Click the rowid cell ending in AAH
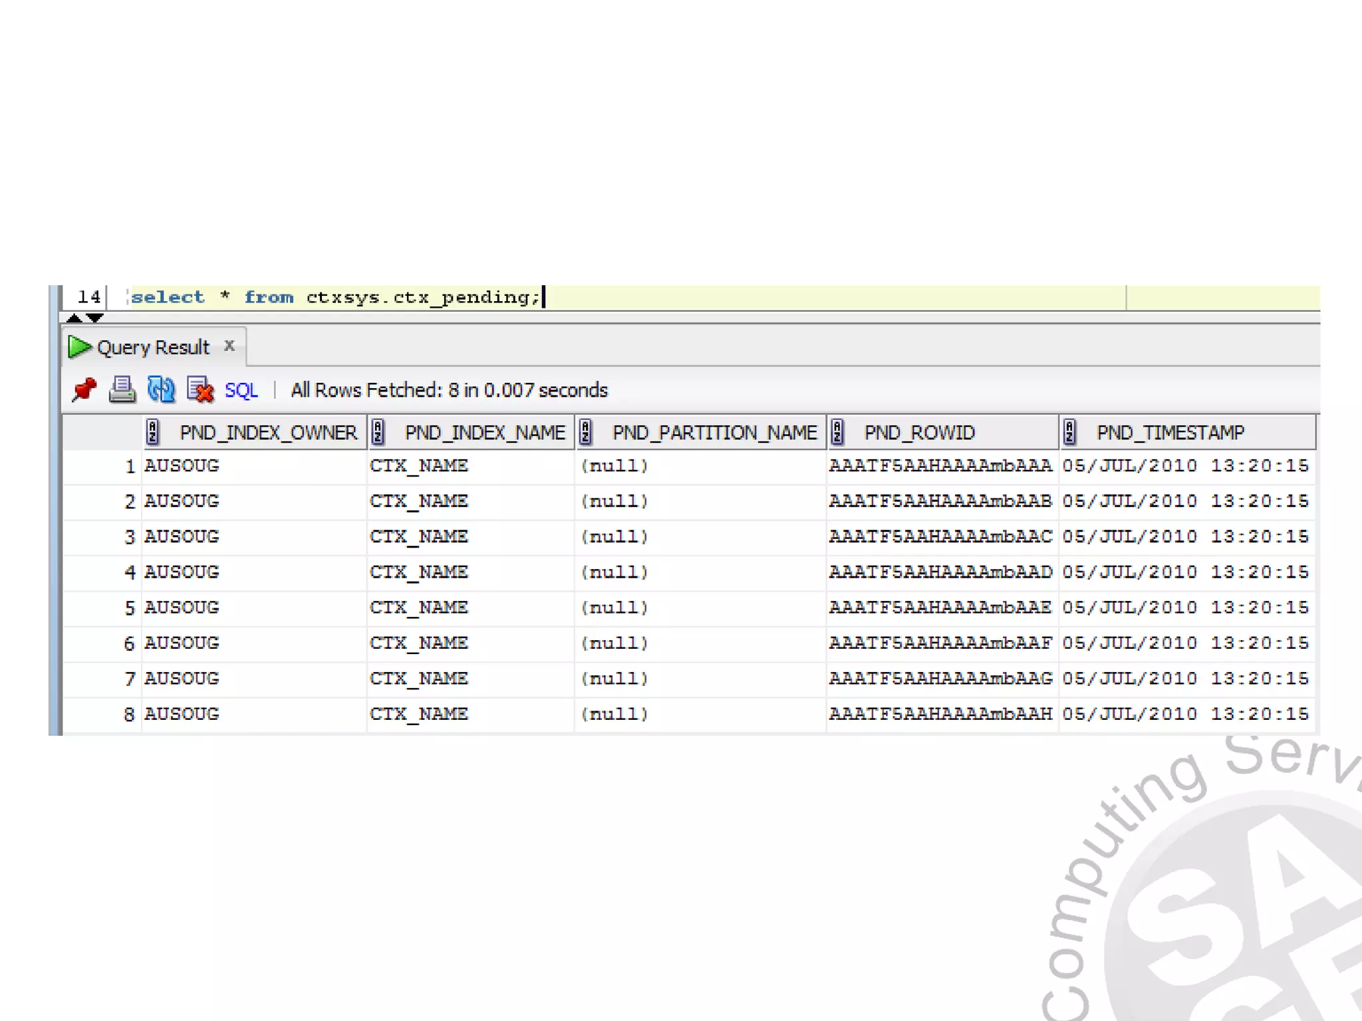Screen dimensions: 1362x1021 pos(940,715)
